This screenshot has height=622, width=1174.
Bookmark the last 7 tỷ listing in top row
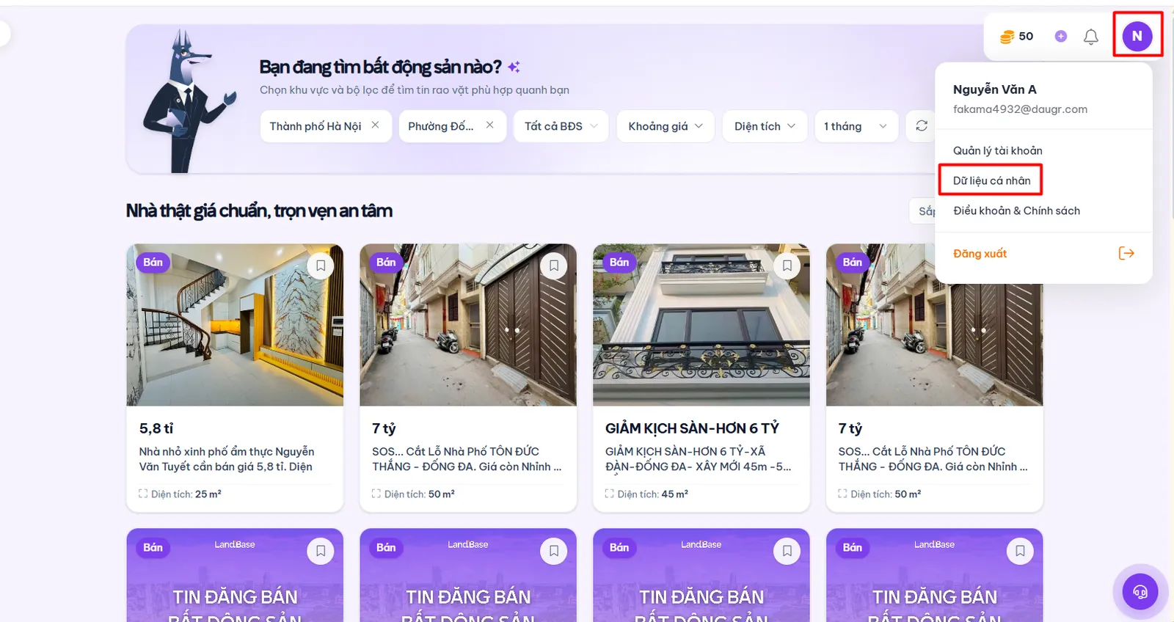pos(1021,266)
